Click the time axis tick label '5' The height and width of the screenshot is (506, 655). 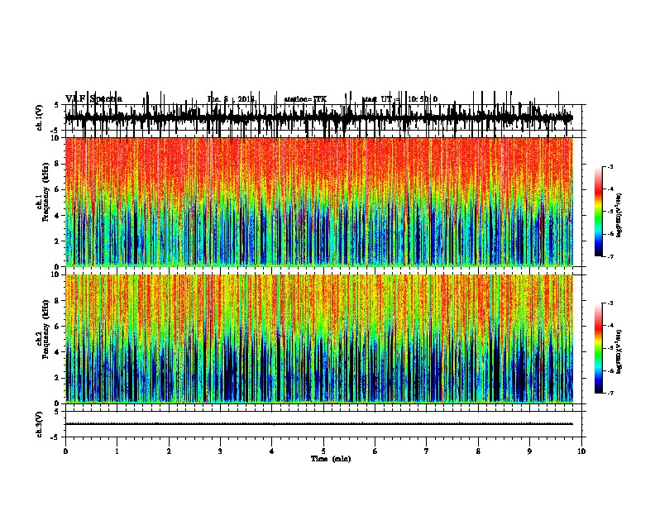(x=323, y=451)
